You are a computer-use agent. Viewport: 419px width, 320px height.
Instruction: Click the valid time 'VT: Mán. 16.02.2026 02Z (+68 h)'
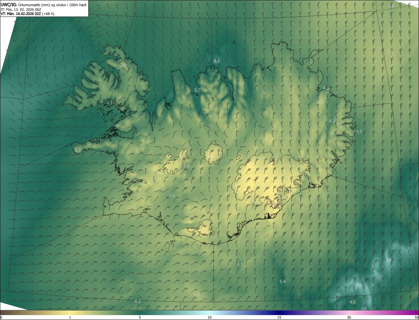[27, 14]
